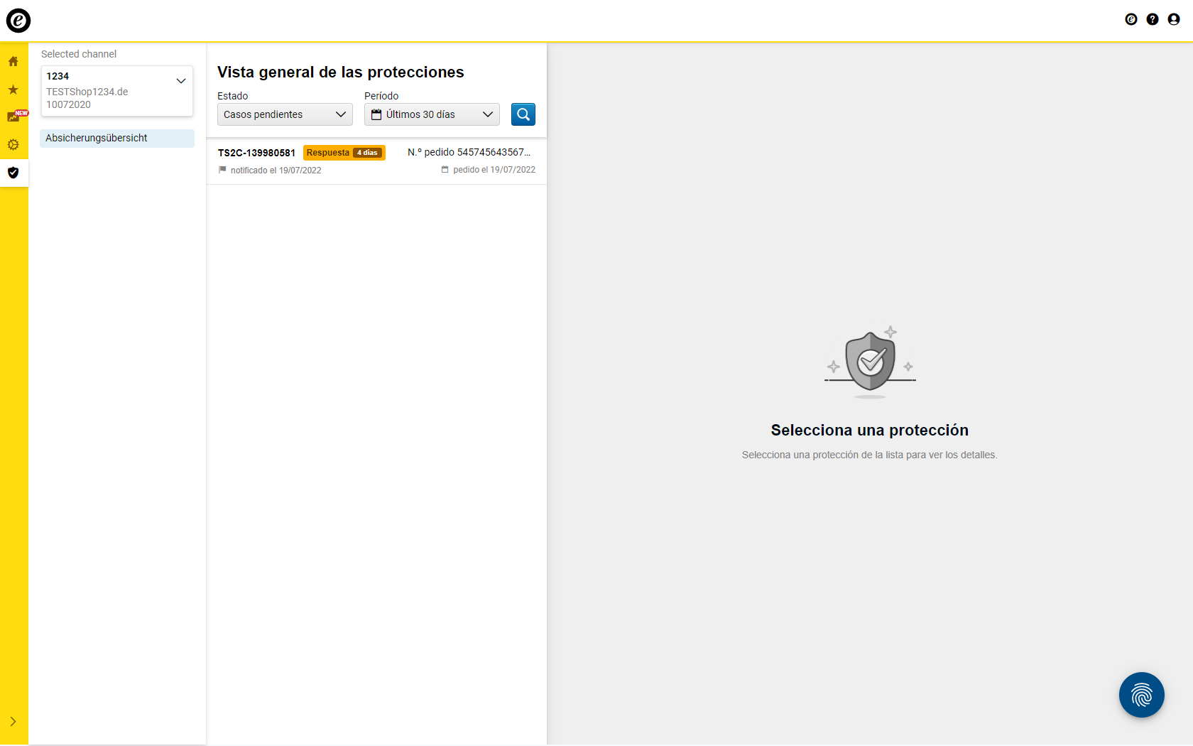1193x746 pixels.
Task: Open the help question mark icon
Action: pyautogui.click(x=1153, y=19)
